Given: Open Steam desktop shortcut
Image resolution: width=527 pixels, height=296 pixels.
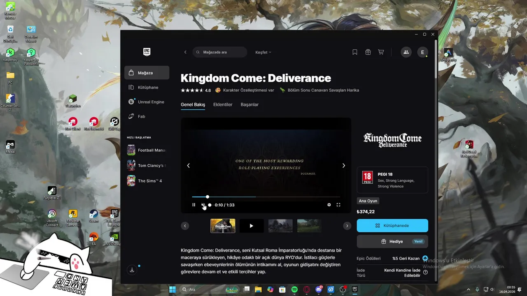Looking at the screenshot, I should coord(94,216).
